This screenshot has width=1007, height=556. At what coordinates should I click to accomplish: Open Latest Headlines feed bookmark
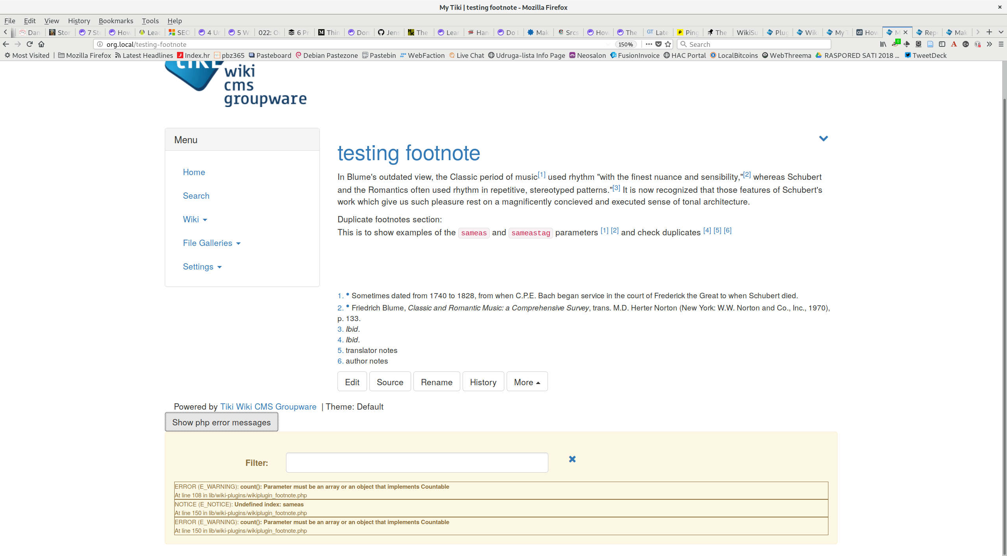144,55
